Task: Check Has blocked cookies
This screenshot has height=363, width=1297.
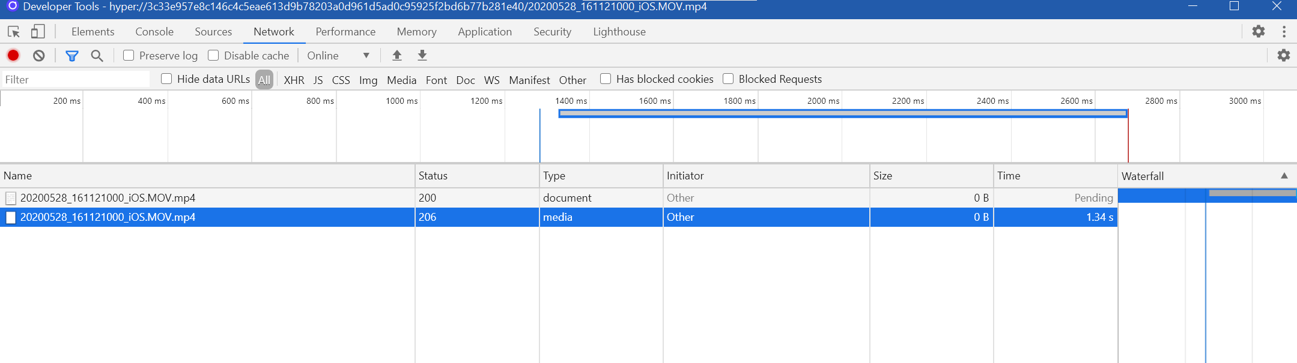Action: pyautogui.click(x=606, y=79)
